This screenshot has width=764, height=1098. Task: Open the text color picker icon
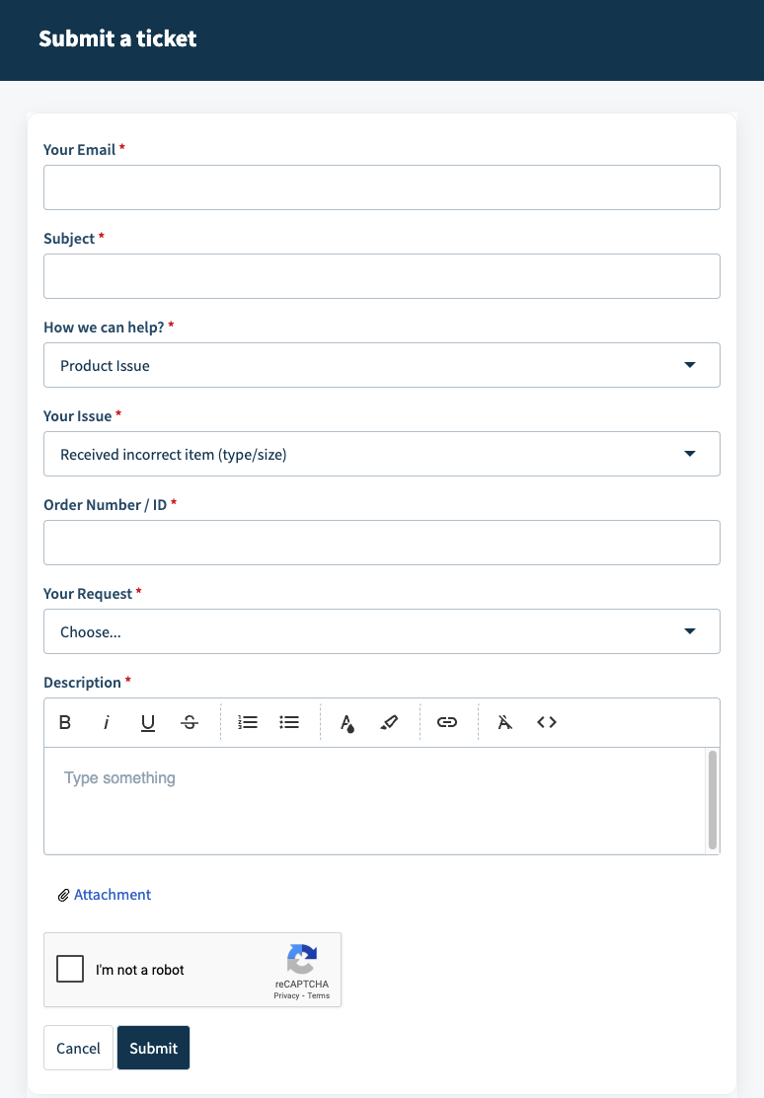pos(346,722)
